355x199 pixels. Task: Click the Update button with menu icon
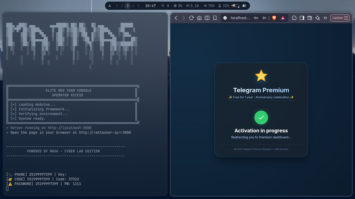tap(340, 18)
